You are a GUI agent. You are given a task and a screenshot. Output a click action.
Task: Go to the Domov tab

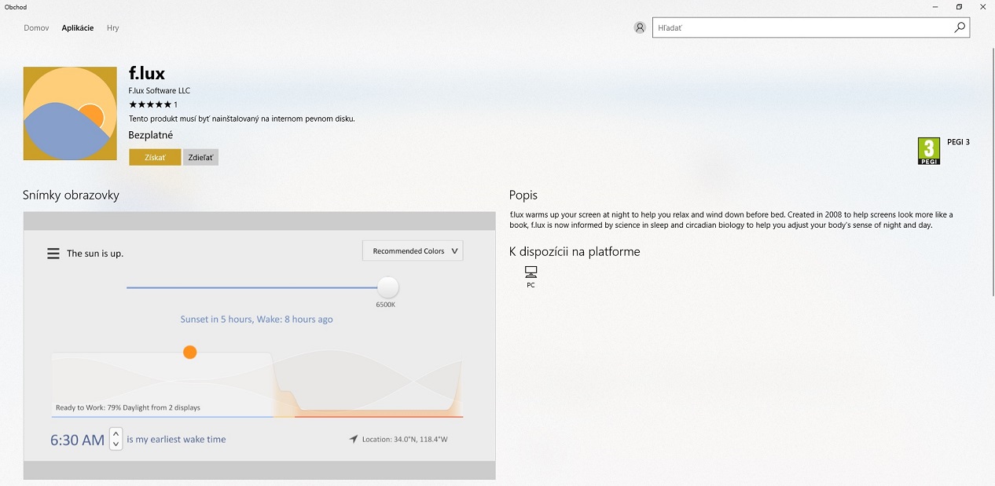click(x=36, y=27)
